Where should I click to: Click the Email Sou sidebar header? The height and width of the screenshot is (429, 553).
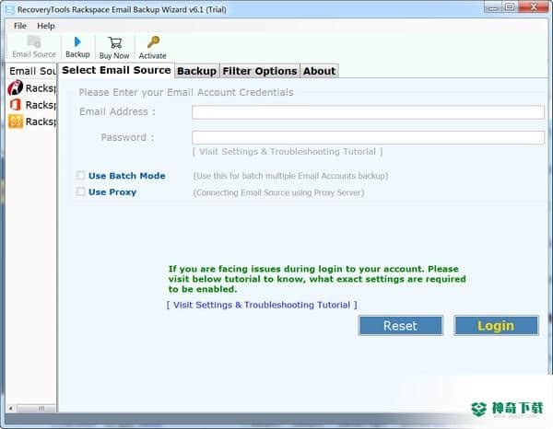(x=32, y=71)
